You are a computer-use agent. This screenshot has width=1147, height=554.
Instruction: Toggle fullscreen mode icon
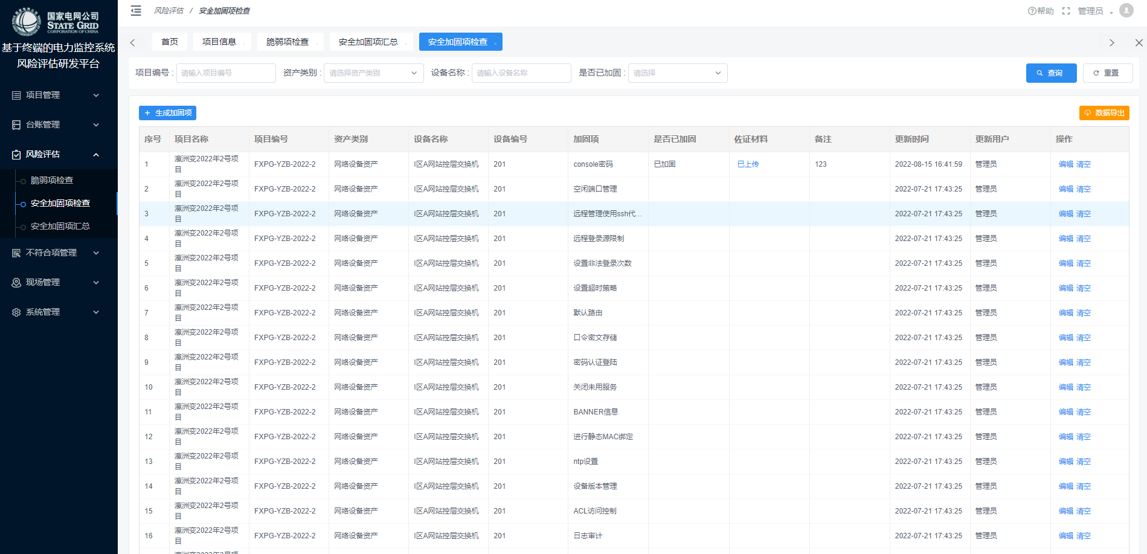coord(1066,11)
